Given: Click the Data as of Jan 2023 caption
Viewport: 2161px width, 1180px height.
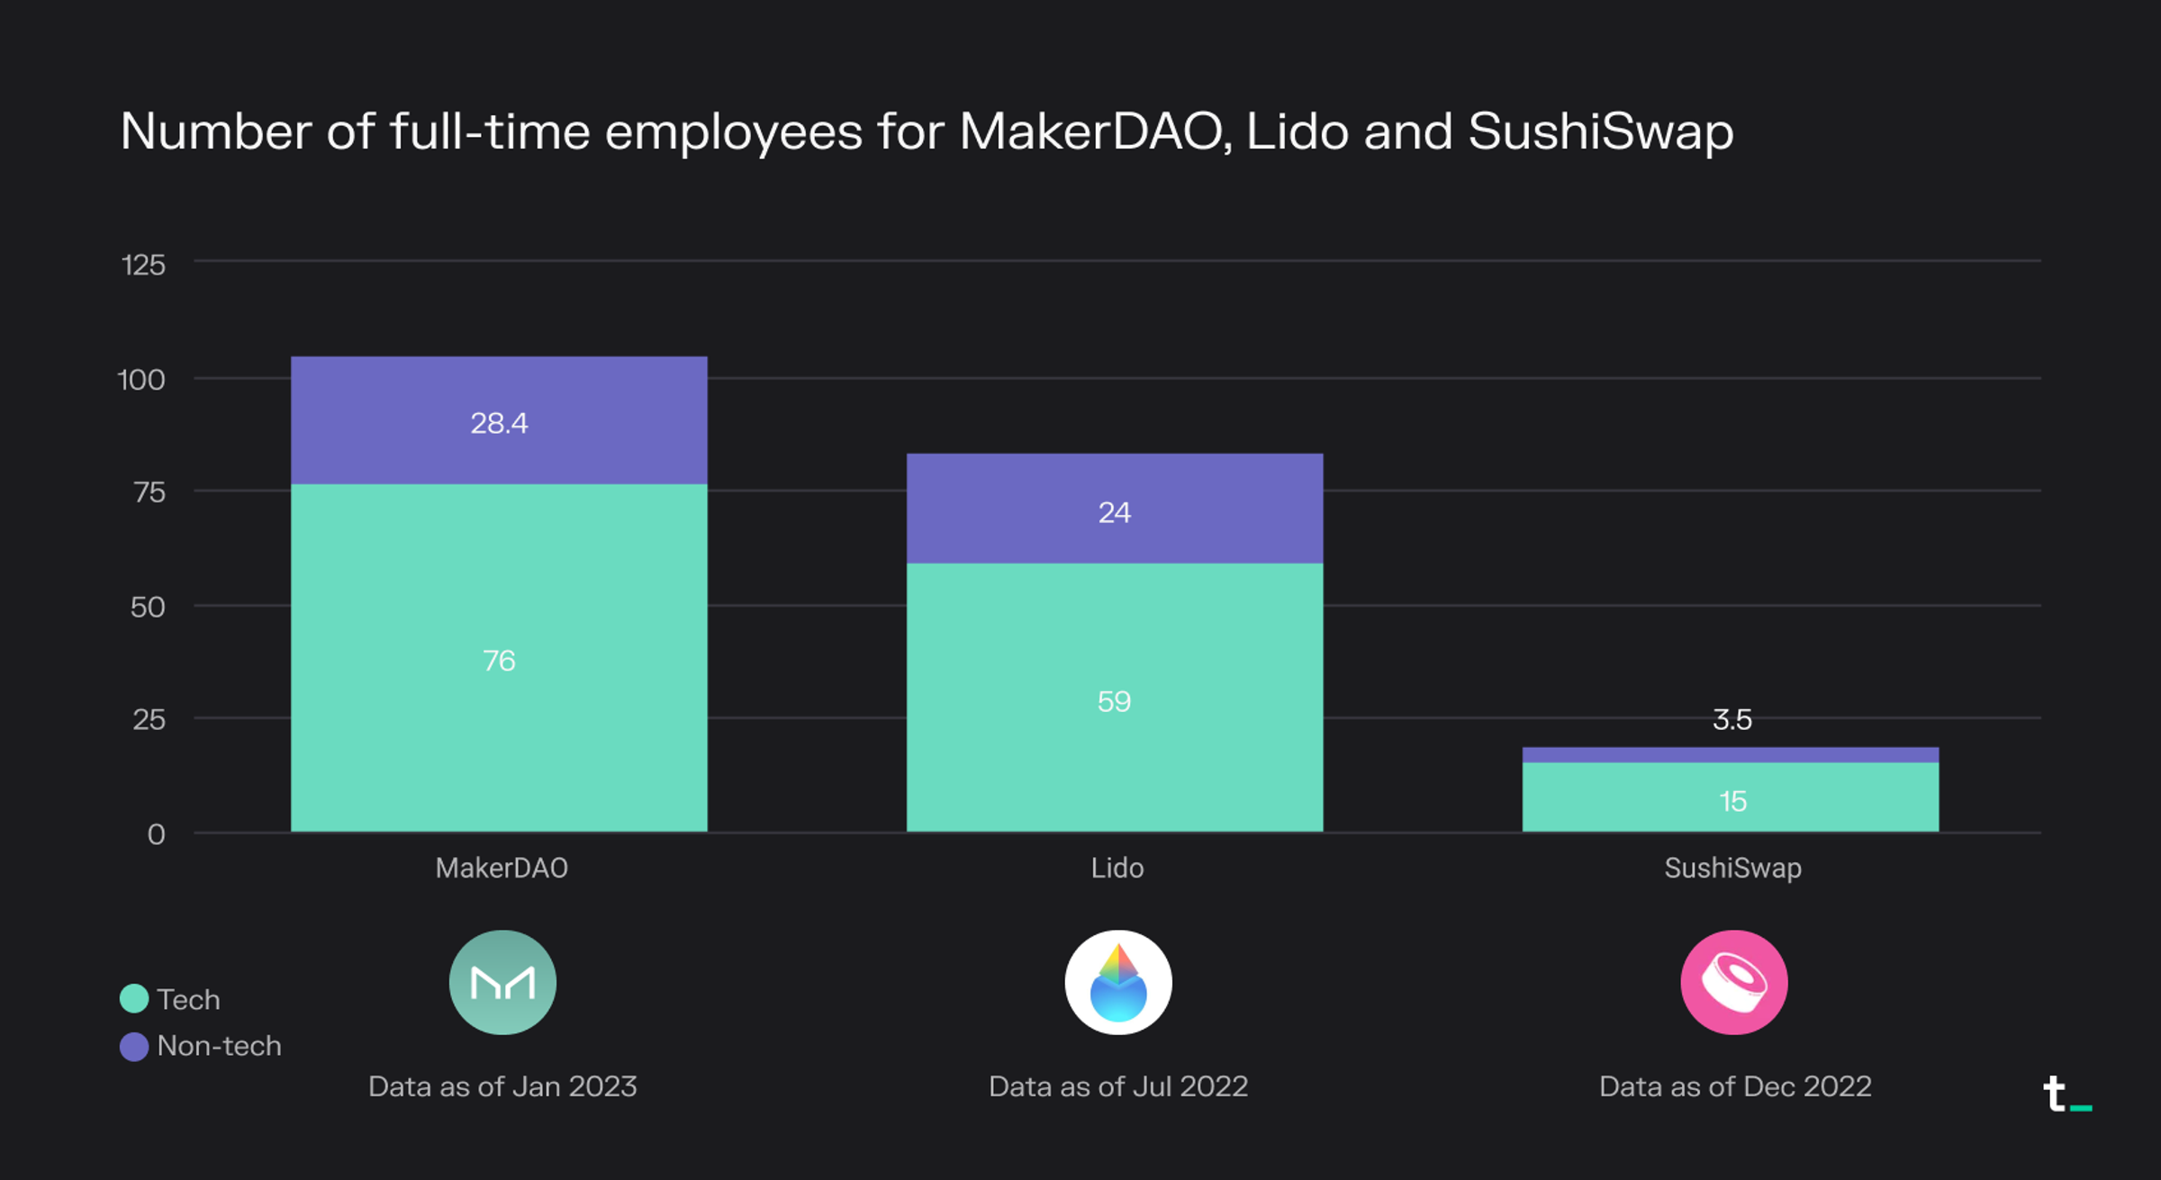Looking at the screenshot, I should pyautogui.click(x=502, y=1086).
